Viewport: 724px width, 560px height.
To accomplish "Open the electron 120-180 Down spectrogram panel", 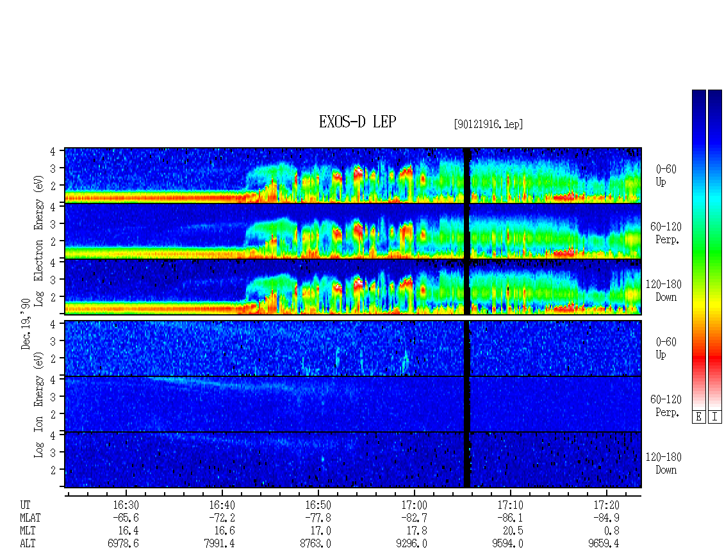I will (x=353, y=287).
